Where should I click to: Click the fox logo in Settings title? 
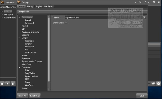pyautogui.click(x=19, y=2)
